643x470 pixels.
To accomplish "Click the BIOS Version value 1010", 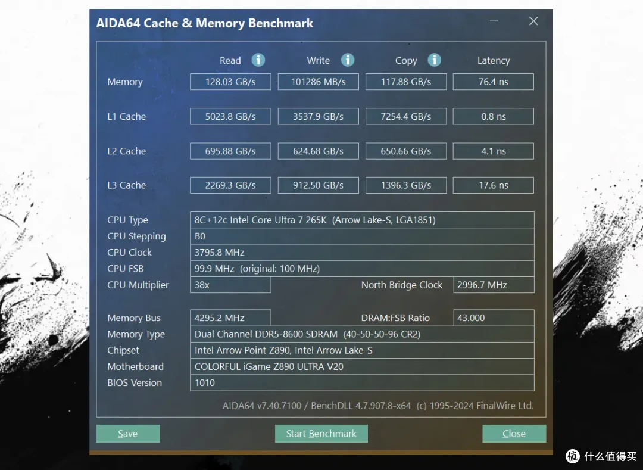I will pos(362,382).
